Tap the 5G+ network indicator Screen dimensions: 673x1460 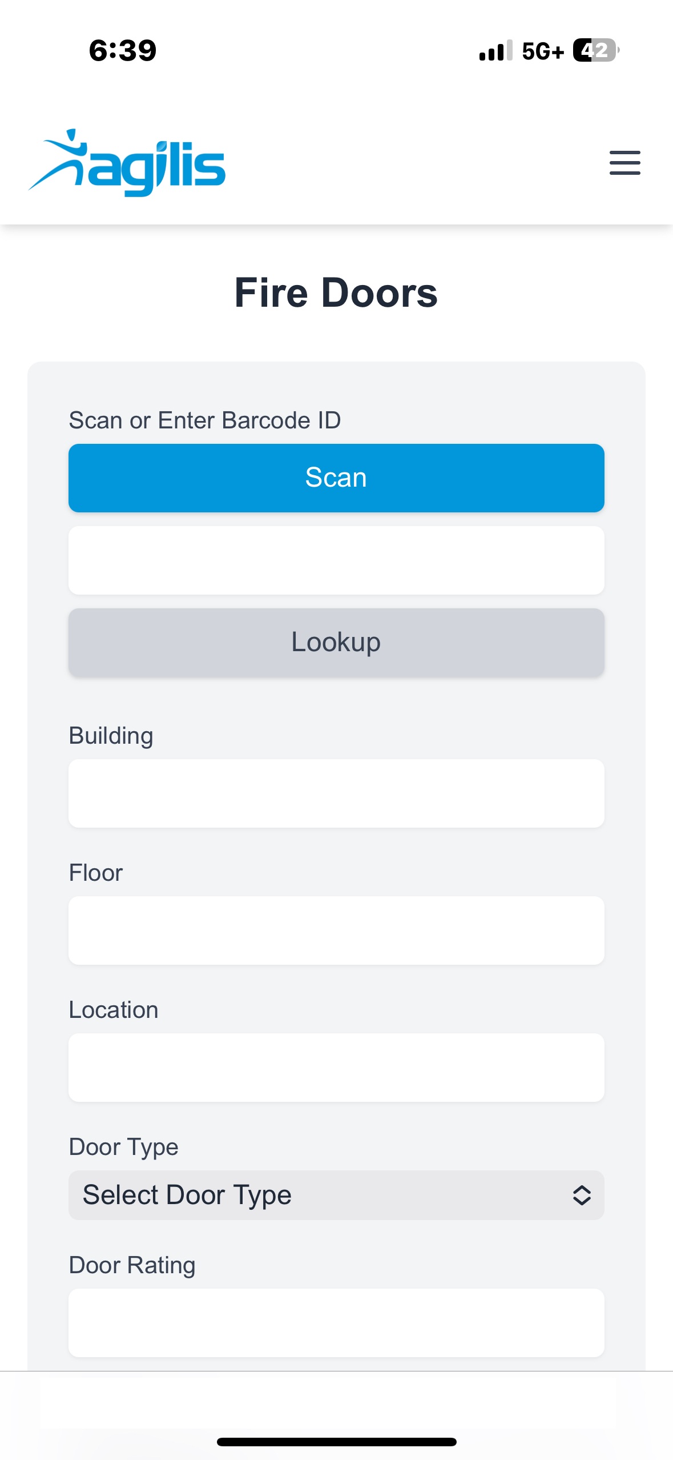(543, 51)
